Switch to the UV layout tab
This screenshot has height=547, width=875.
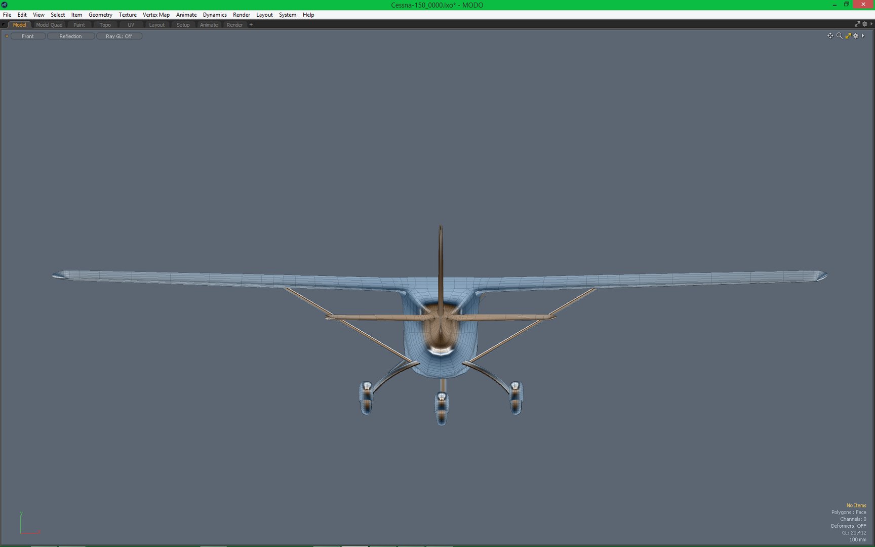[x=131, y=25]
